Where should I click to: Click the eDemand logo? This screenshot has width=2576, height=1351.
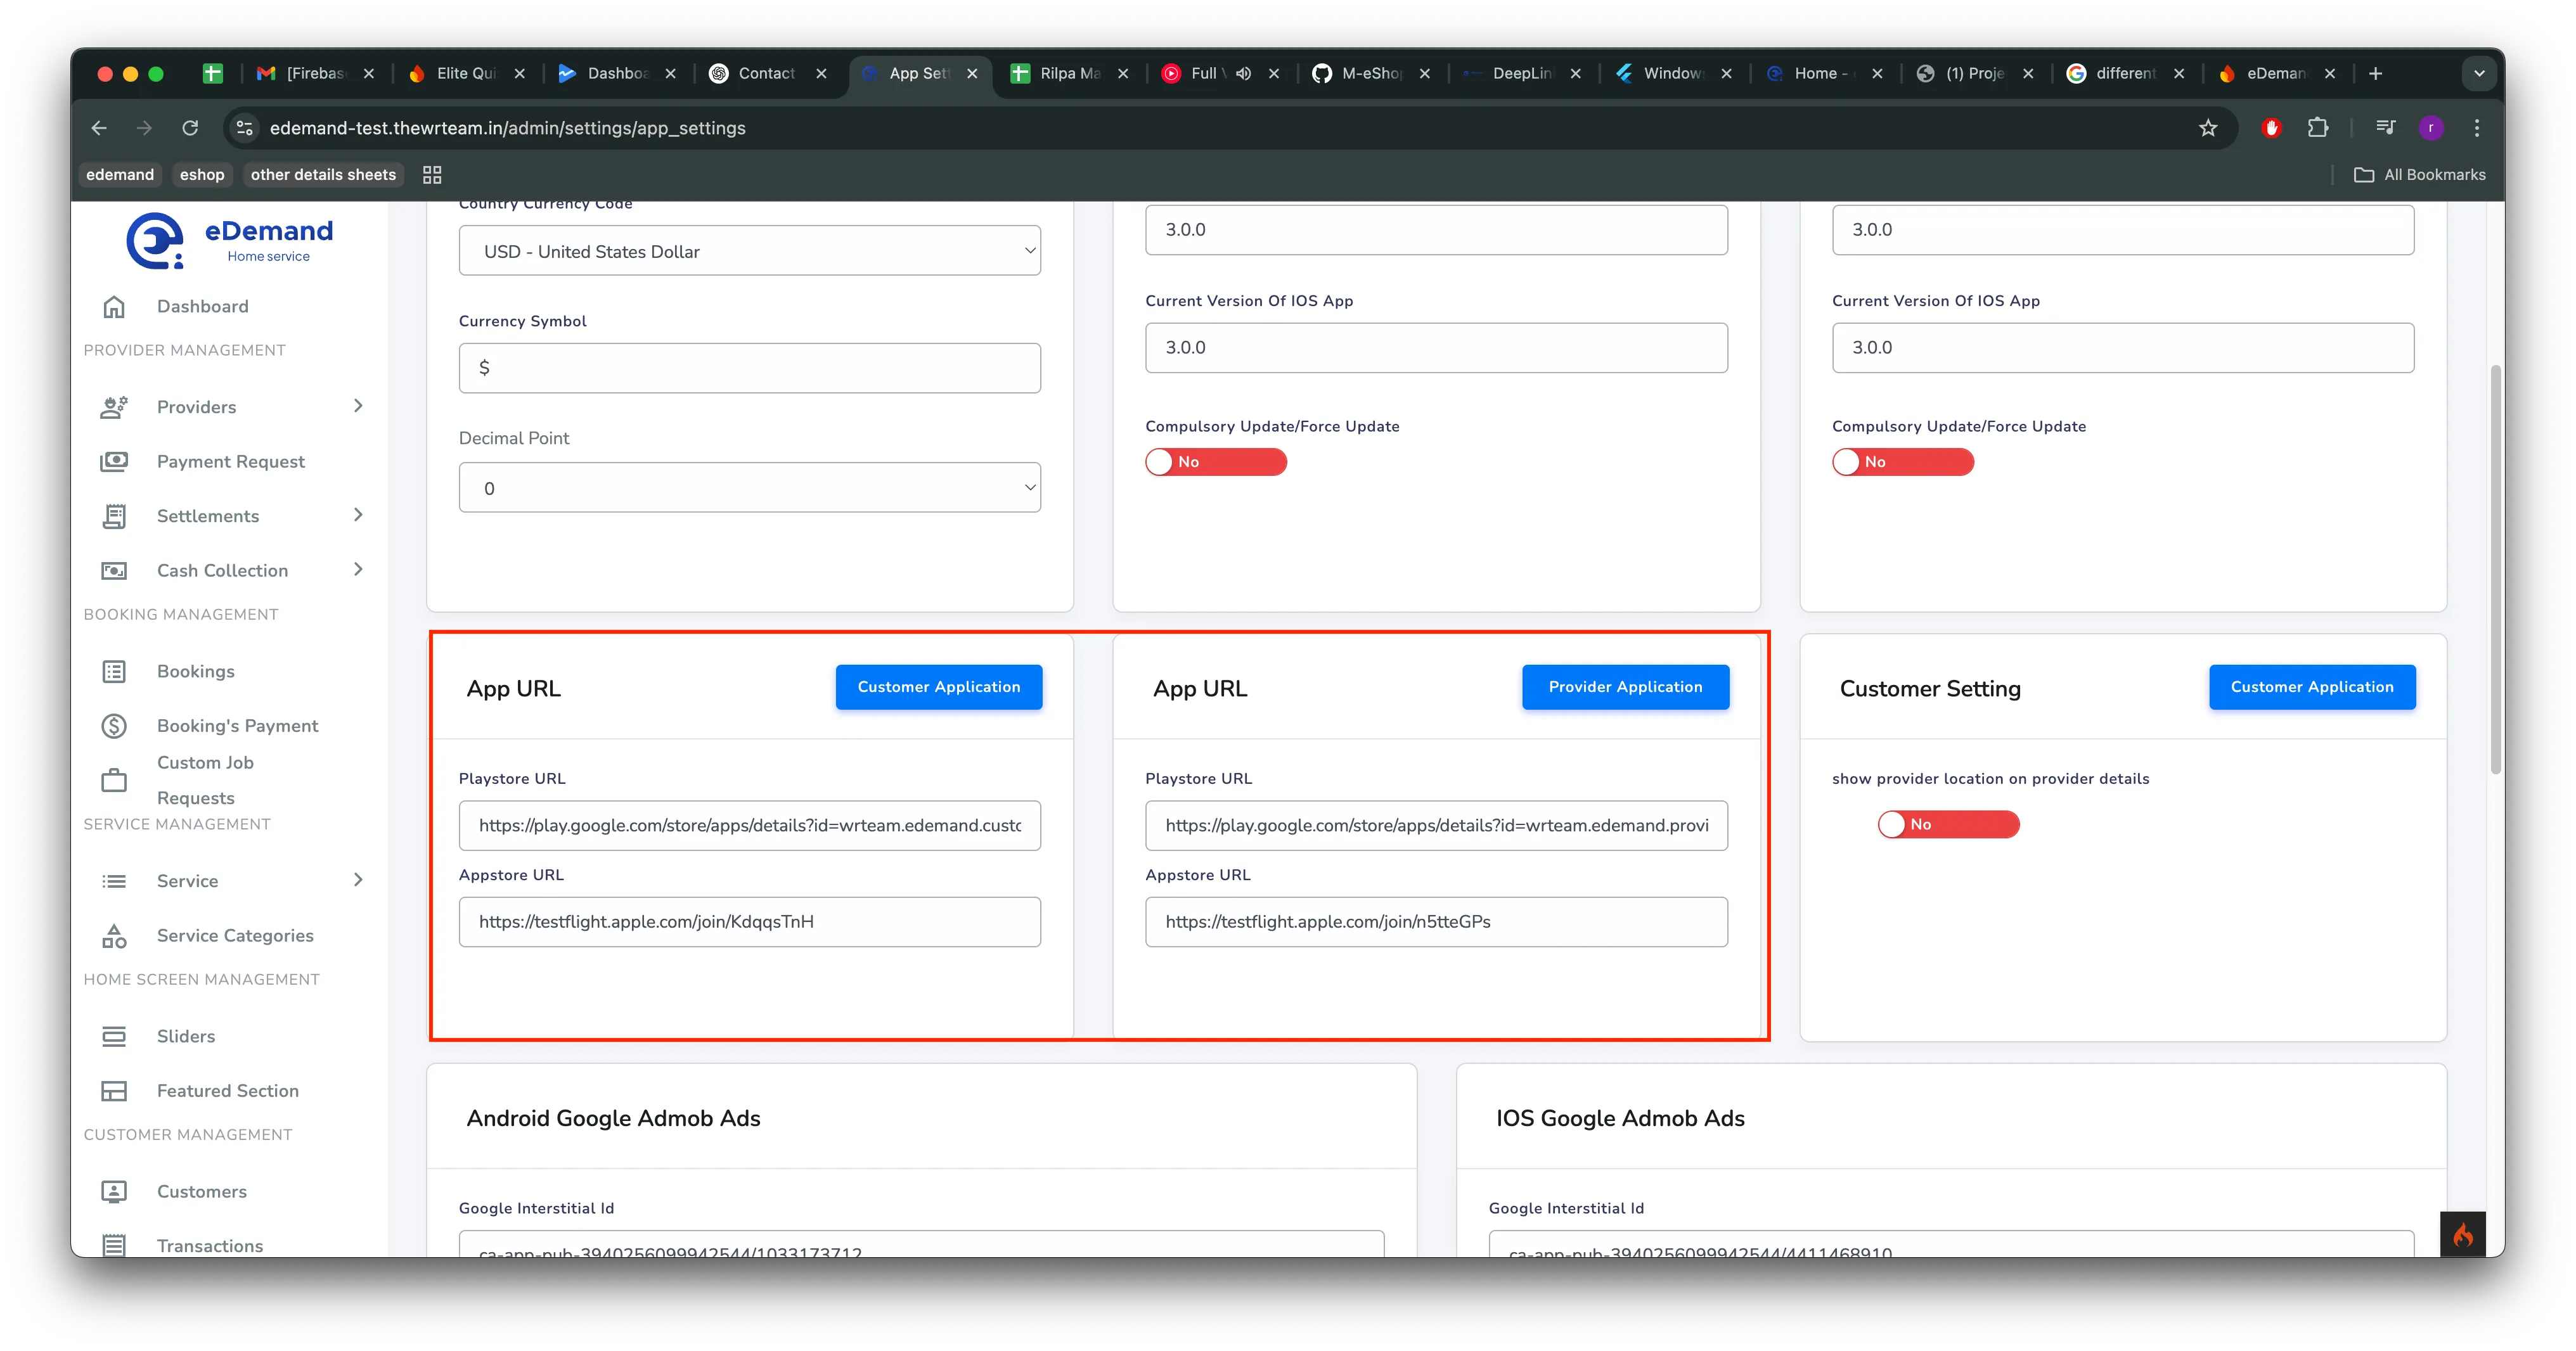tap(229, 241)
